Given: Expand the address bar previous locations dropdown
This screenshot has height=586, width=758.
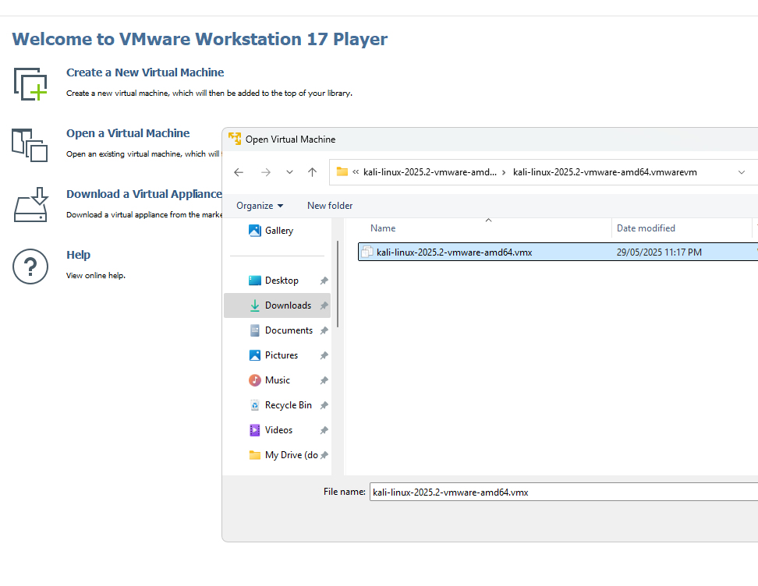Looking at the screenshot, I should click(x=742, y=172).
